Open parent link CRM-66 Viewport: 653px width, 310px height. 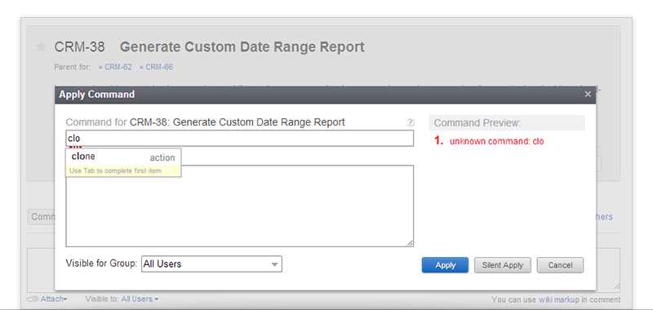click(159, 67)
